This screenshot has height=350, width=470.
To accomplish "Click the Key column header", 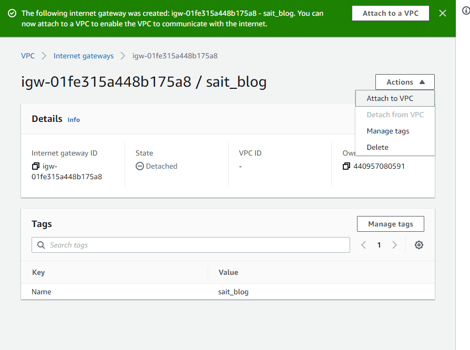I will [x=38, y=272].
